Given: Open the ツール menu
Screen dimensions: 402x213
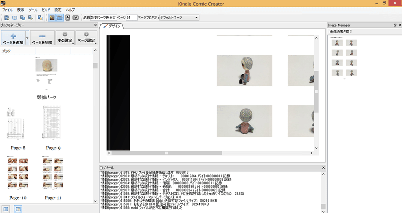Looking at the screenshot, I should pos(33,10).
